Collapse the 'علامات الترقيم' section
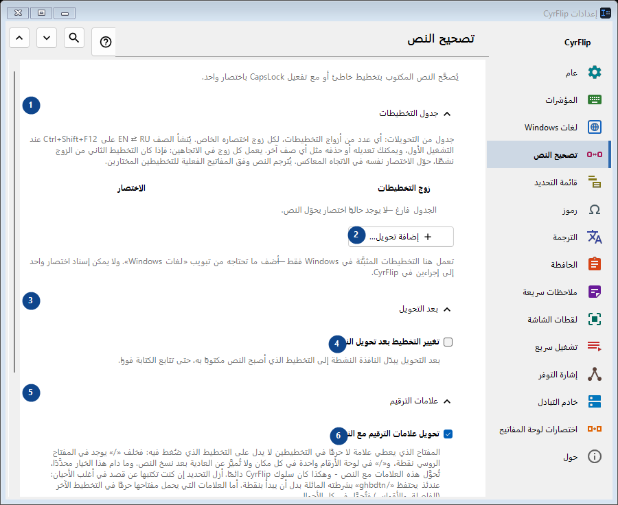Screen dimensions: 618x505 (446, 401)
